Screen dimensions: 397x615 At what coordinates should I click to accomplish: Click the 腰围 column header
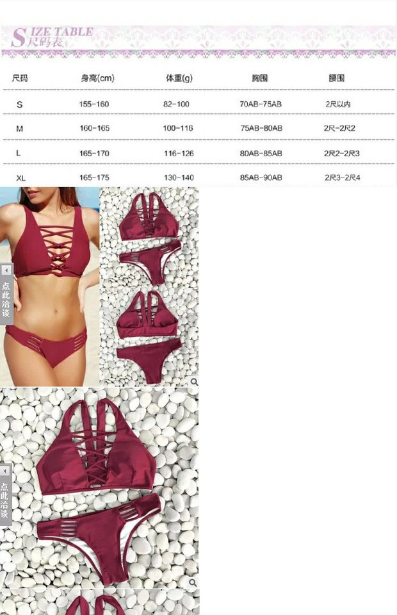[x=336, y=78]
